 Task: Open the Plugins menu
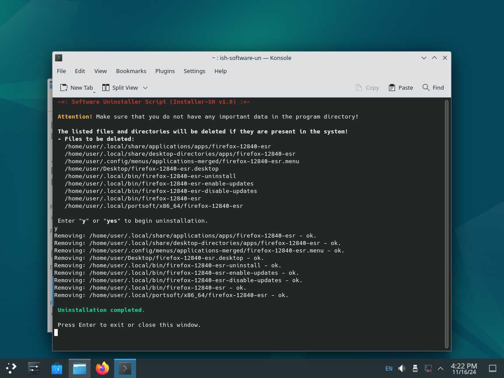click(x=165, y=71)
